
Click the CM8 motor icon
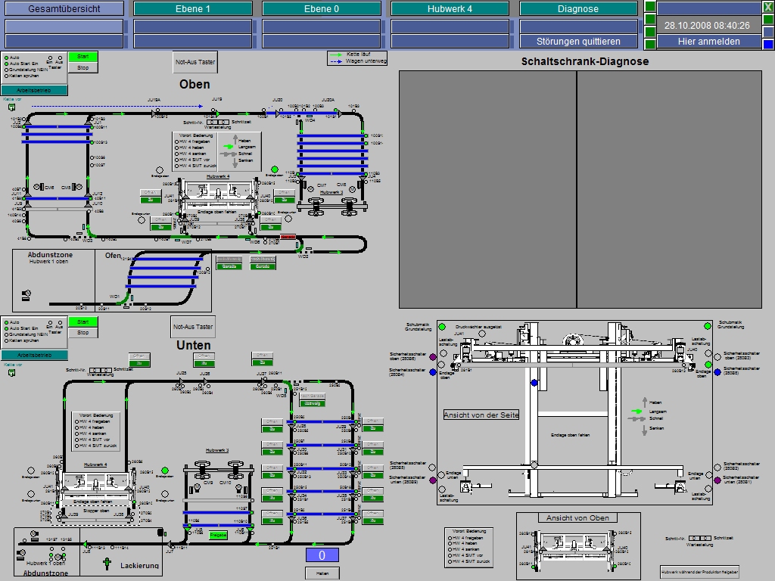point(352,189)
